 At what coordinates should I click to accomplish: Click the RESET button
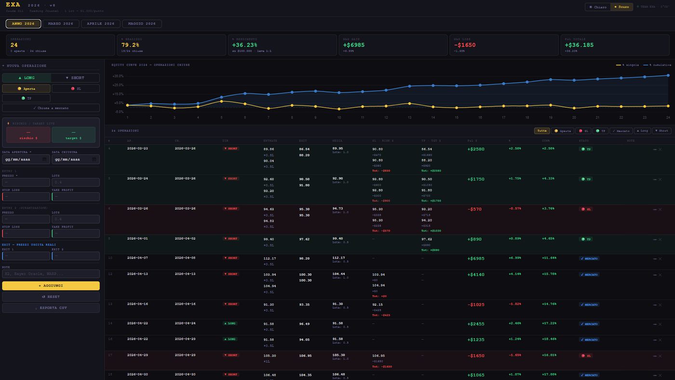[x=51, y=297]
